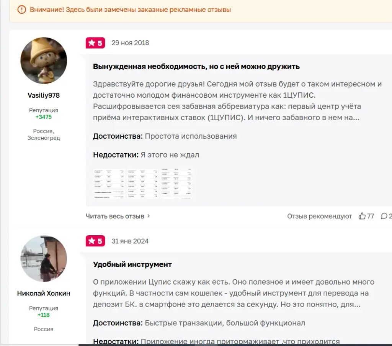392x346 pixels.
Task: Open review title 'Удобный инструмент'
Action: pyautogui.click(x=132, y=264)
